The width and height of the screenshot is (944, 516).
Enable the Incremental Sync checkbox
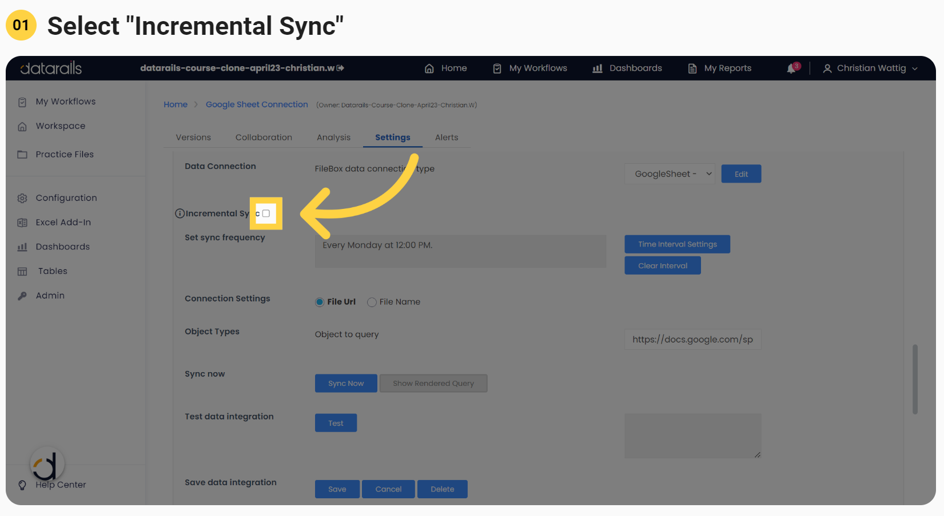pyautogui.click(x=266, y=213)
